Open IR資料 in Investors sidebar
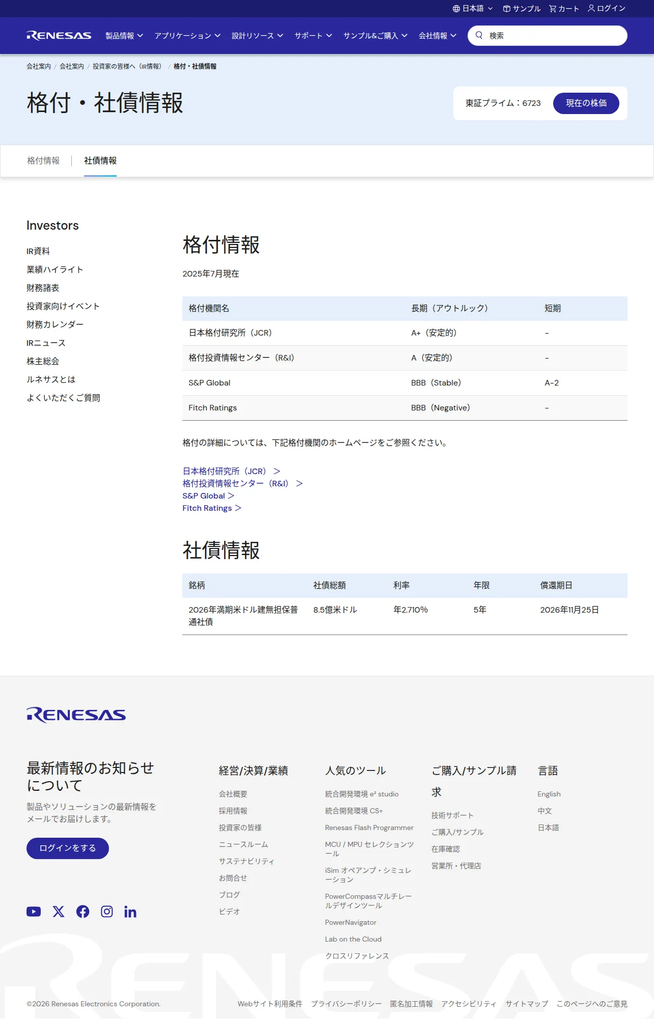The image size is (654, 1019). point(38,251)
